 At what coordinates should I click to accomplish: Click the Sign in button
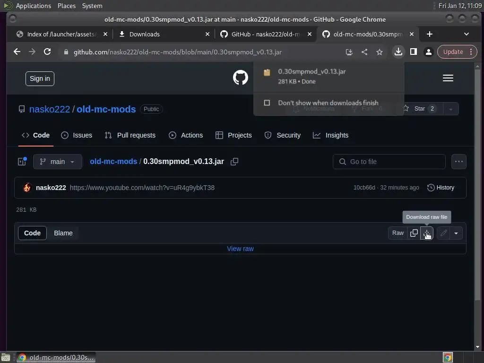(x=40, y=79)
